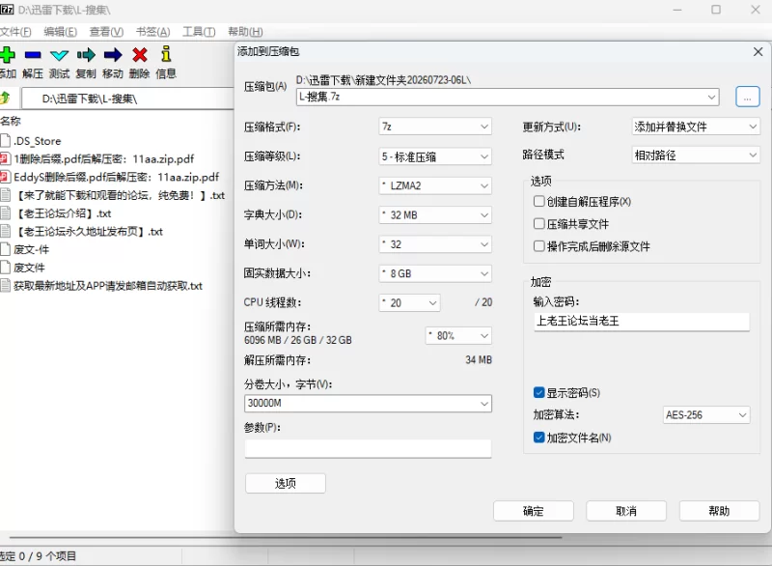Open the 80% memory limit dropdown
The height and width of the screenshot is (566, 772).
(458, 335)
